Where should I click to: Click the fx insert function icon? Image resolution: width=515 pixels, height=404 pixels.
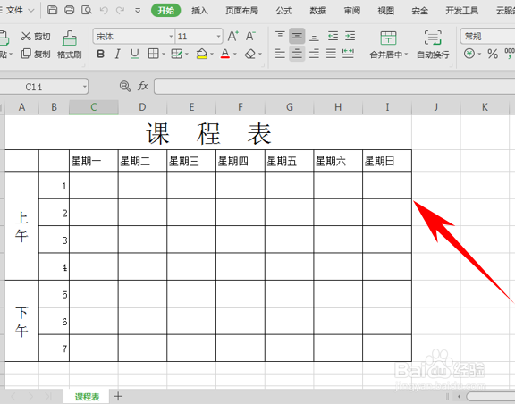click(143, 87)
